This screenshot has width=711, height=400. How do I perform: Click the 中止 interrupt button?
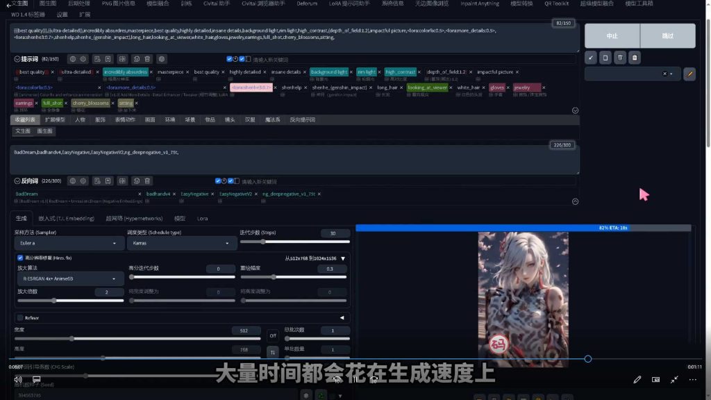click(612, 36)
